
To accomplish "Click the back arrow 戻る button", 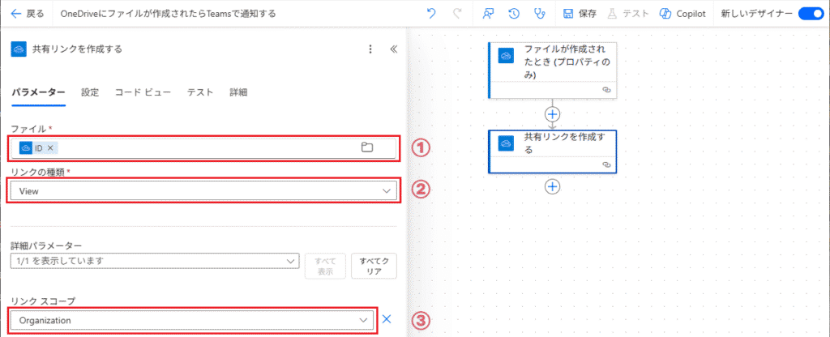I will tap(27, 14).
